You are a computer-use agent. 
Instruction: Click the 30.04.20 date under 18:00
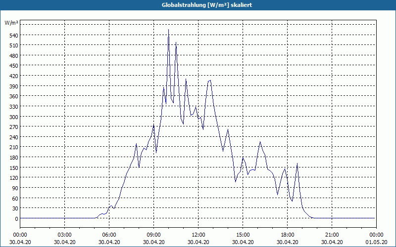click(288, 242)
